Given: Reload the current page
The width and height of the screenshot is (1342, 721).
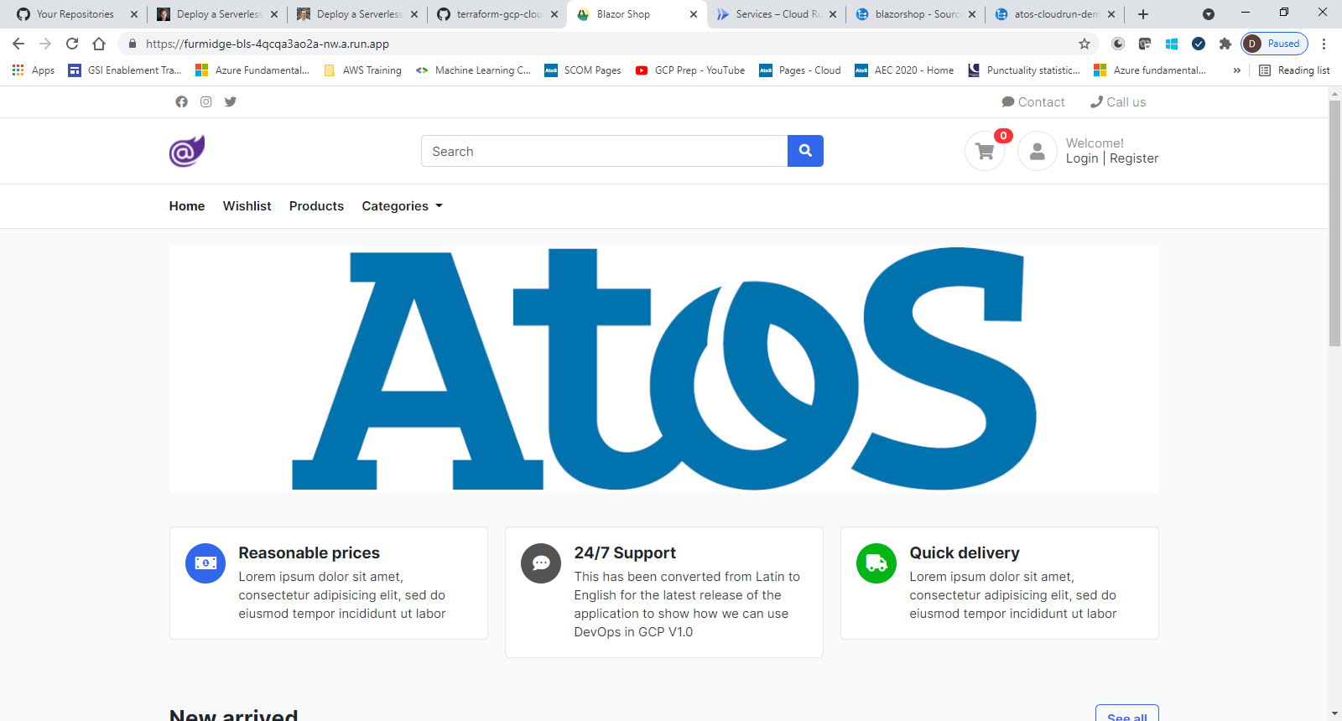Looking at the screenshot, I should [x=72, y=44].
